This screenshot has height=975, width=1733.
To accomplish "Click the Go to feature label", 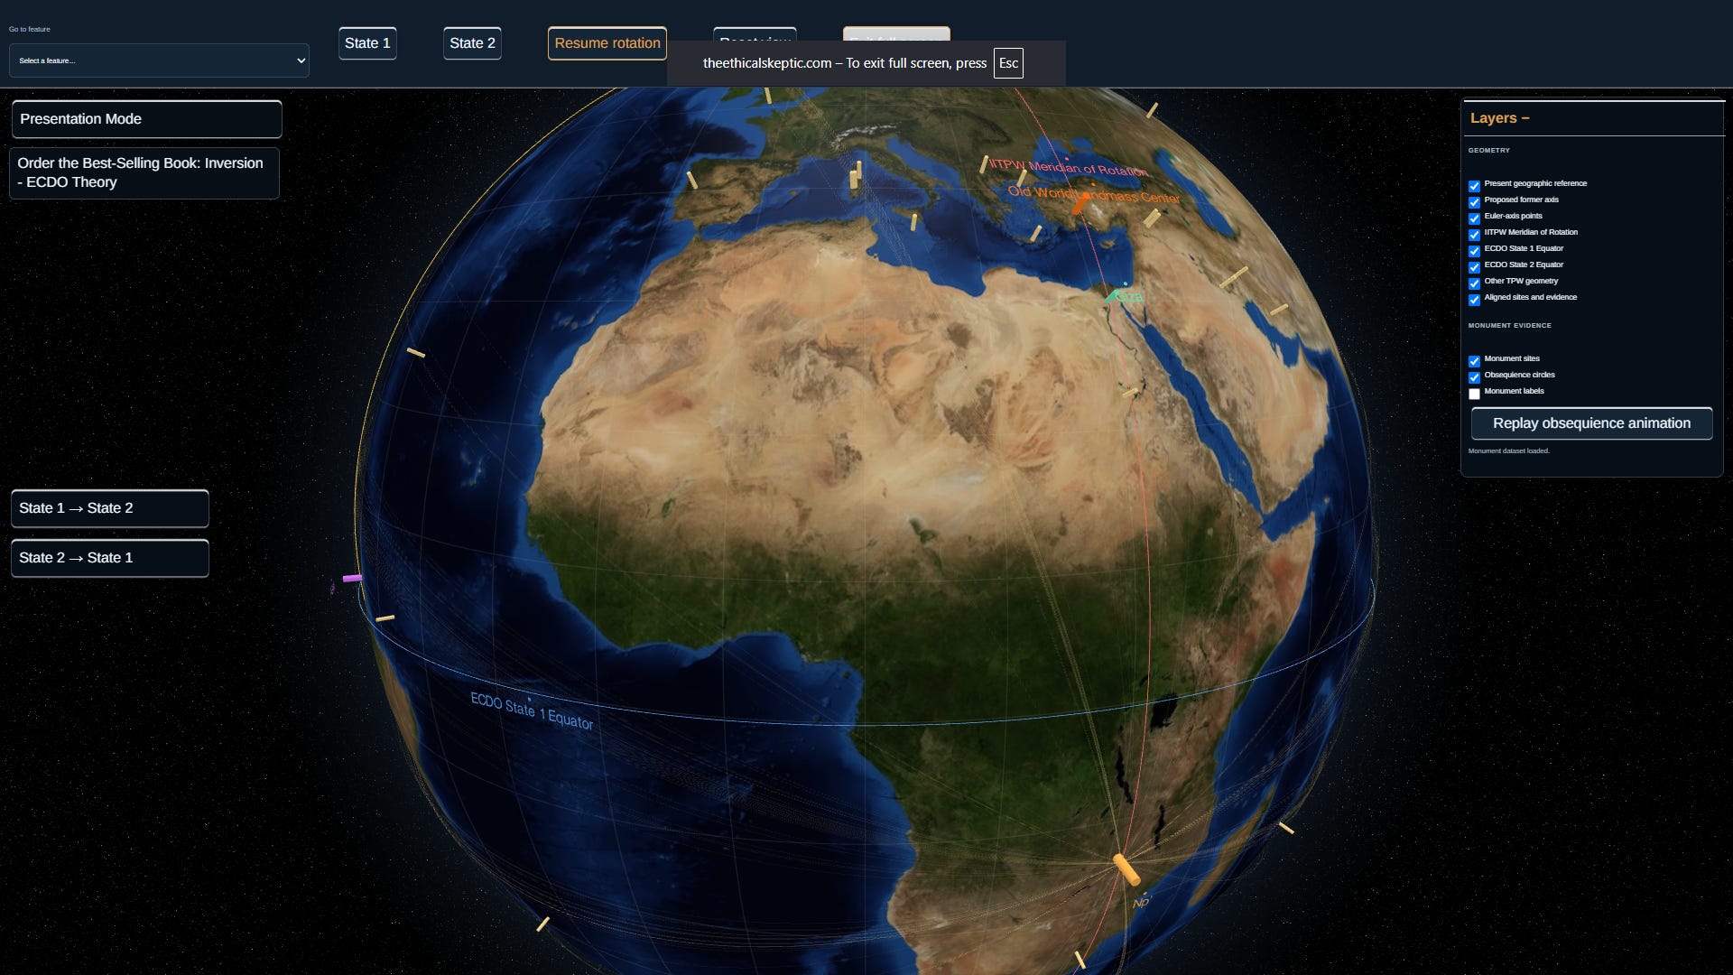I will click(30, 30).
